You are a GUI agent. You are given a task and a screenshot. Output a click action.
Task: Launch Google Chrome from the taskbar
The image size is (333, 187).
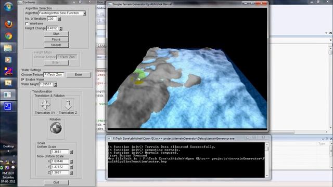[8, 36]
